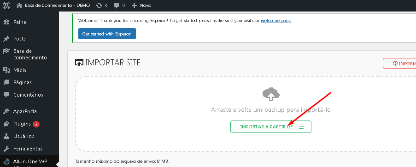Follow the welcome page link

click(x=276, y=20)
